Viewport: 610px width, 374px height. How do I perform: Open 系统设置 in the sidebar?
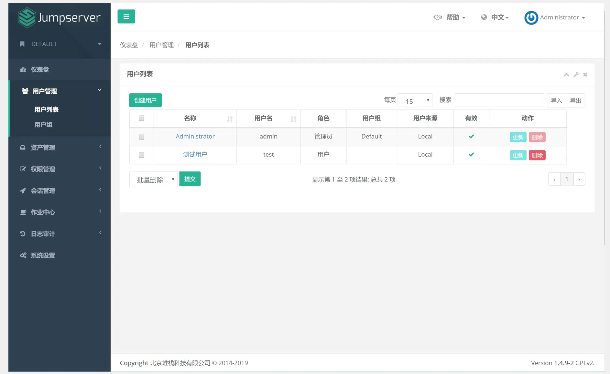[x=43, y=255]
